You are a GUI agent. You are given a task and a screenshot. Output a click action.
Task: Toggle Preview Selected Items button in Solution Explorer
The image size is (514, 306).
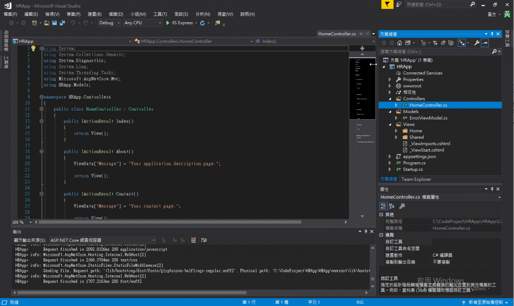485,43
